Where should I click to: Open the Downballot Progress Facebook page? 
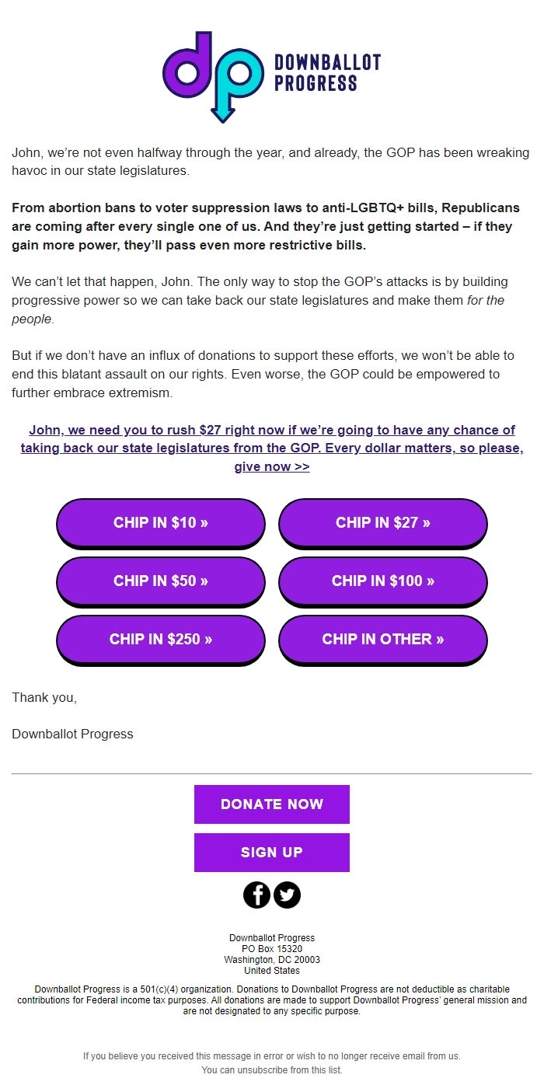pos(257,895)
